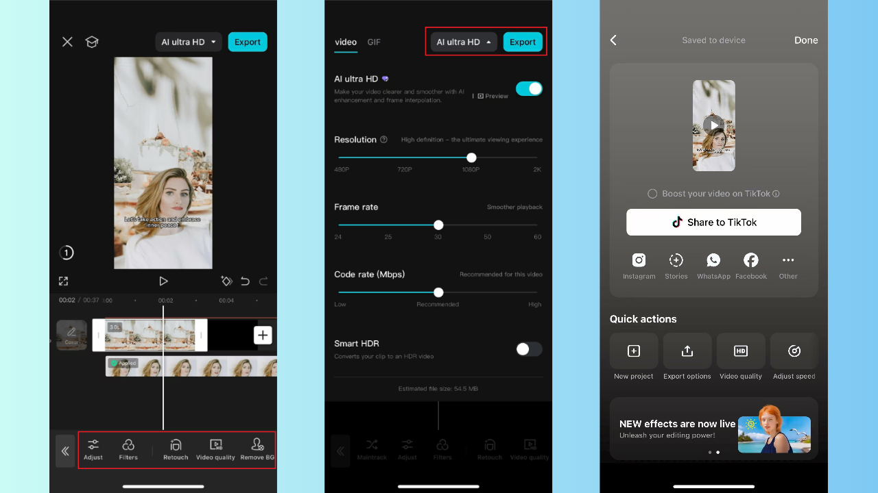Redo the last undone edit
Screen dimensions: 878x493
(x=263, y=281)
